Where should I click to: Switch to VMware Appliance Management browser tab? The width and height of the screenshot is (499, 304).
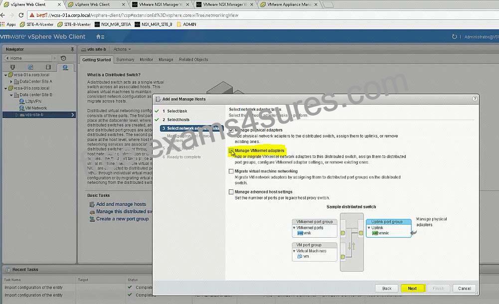[x=289, y=4]
